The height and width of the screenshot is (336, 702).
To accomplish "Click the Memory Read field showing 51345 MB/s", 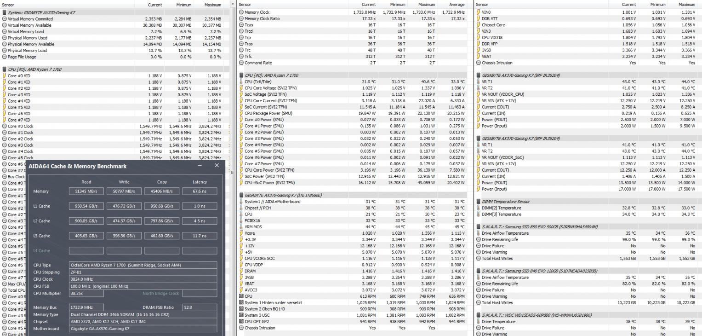I will tap(86, 191).
